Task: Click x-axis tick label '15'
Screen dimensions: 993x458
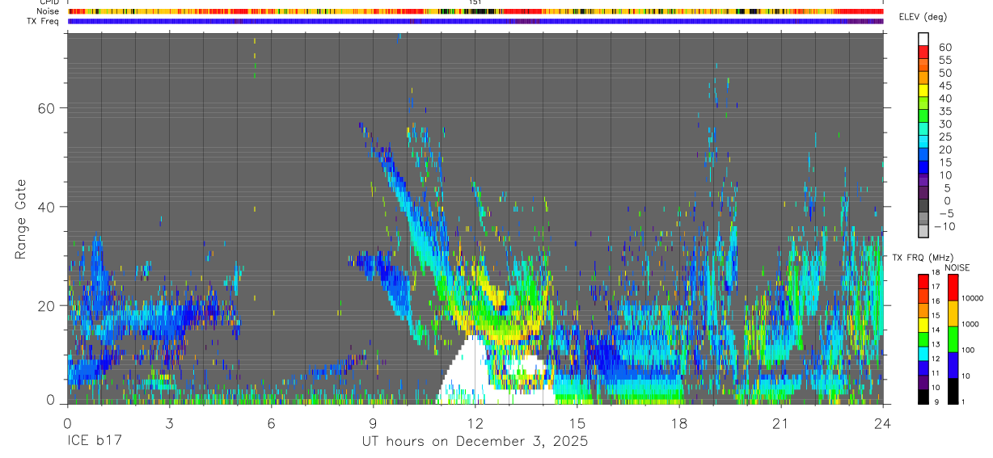Action: point(577,422)
